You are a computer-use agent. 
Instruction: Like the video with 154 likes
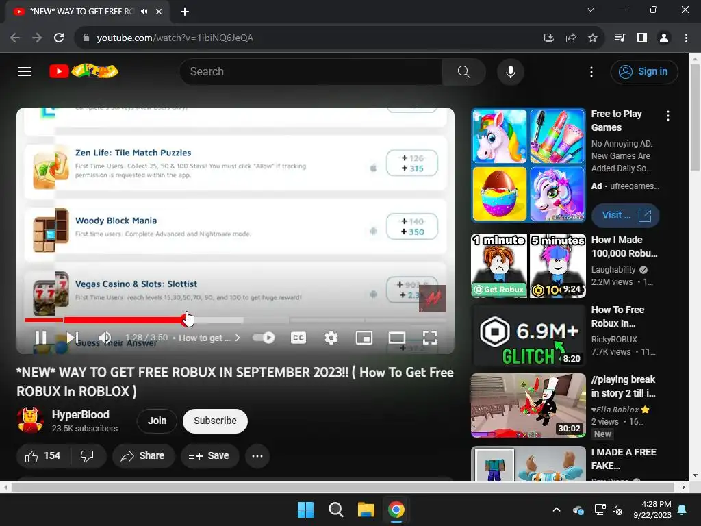(x=43, y=455)
